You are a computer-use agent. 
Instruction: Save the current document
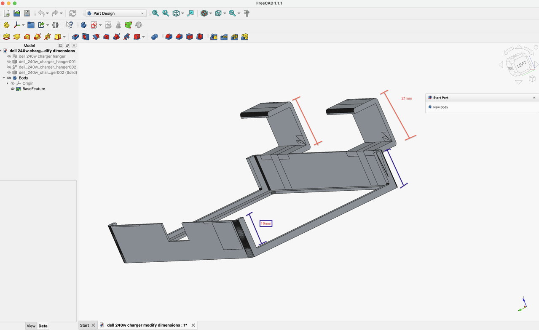(27, 13)
